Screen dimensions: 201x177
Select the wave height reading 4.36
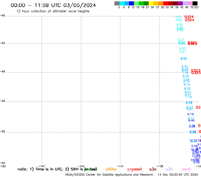pos(179,25)
